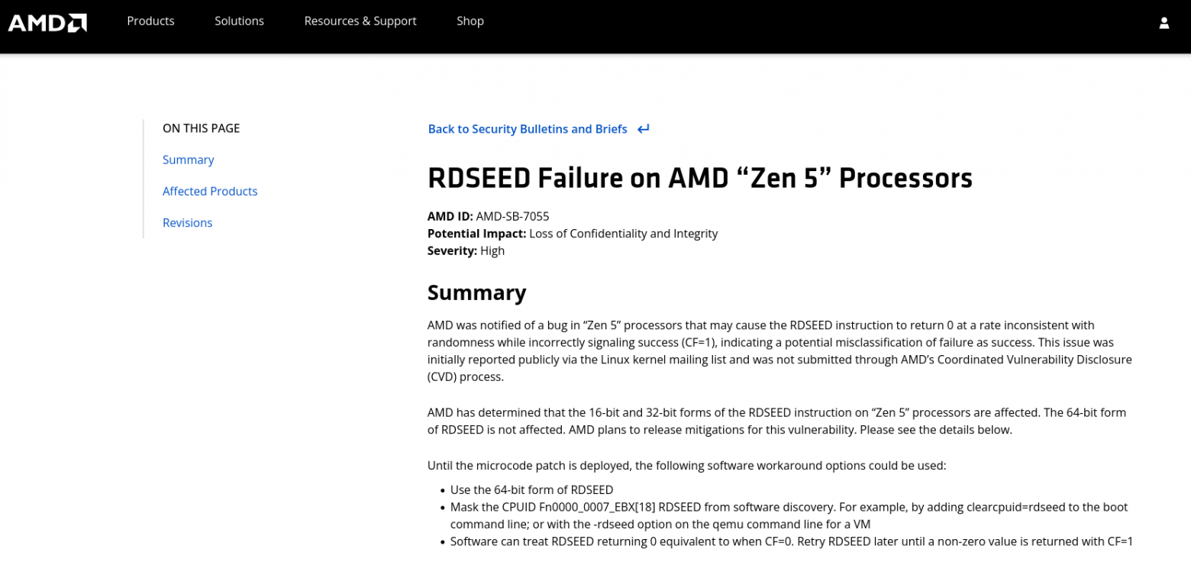Navigate to the Revisions section link
The height and width of the screenshot is (562, 1191).
click(x=187, y=223)
